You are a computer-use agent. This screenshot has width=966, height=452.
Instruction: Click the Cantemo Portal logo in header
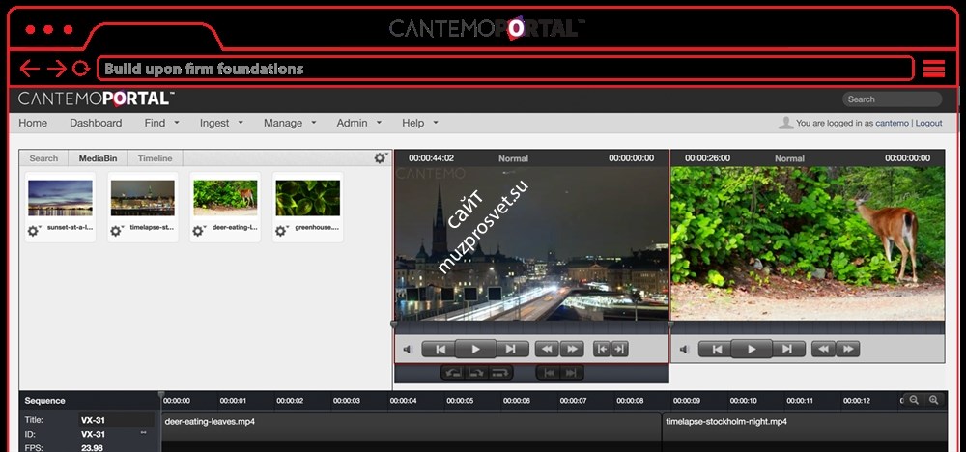click(x=96, y=99)
